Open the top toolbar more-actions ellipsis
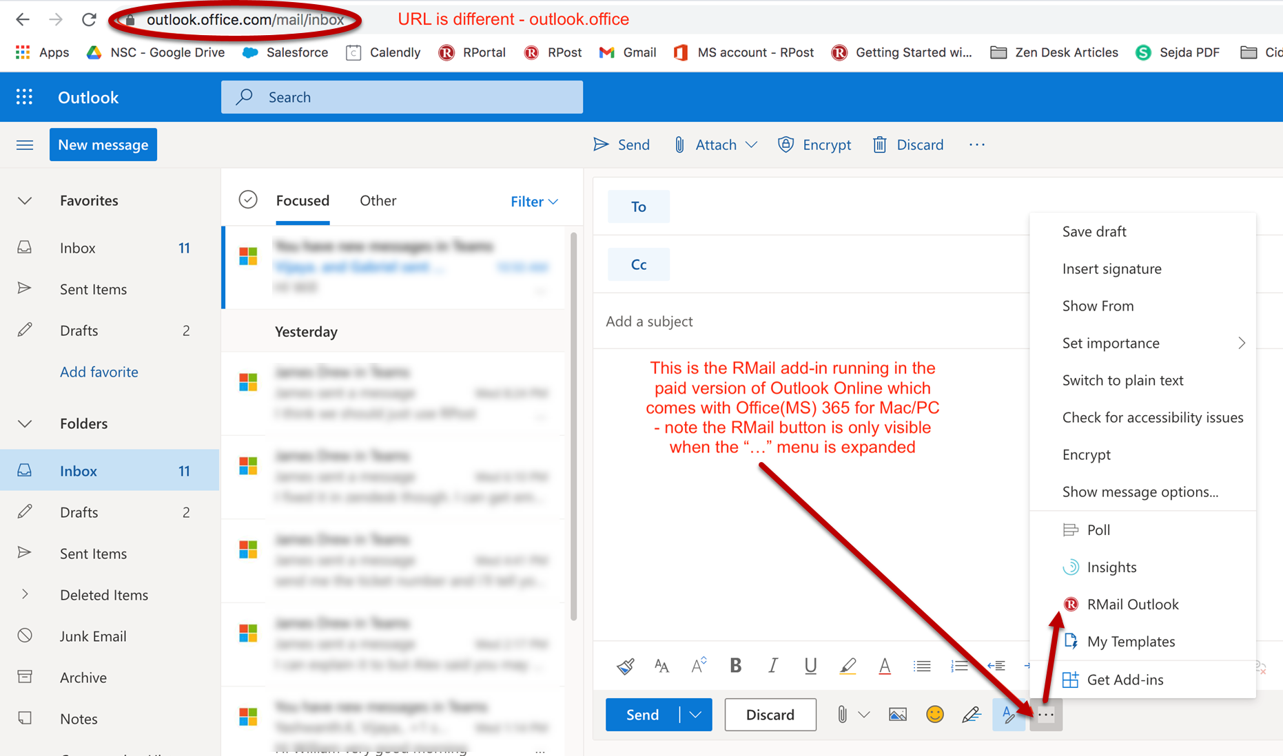1283x756 pixels. click(977, 145)
